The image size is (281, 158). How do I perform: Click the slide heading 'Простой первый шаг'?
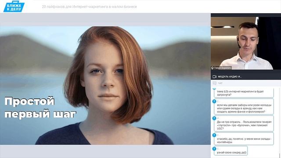[x=40, y=108]
